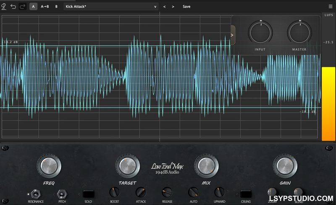Flip the RESONANCE toggle switch
The height and width of the screenshot is (205, 336).
(36, 194)
